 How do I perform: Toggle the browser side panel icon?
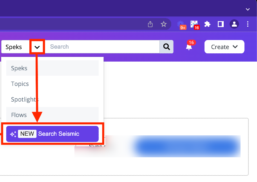tap(221, 24)
